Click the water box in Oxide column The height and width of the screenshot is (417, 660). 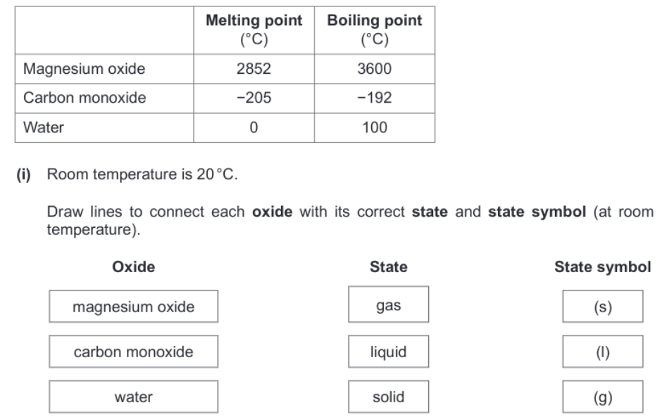click(133, 397)
